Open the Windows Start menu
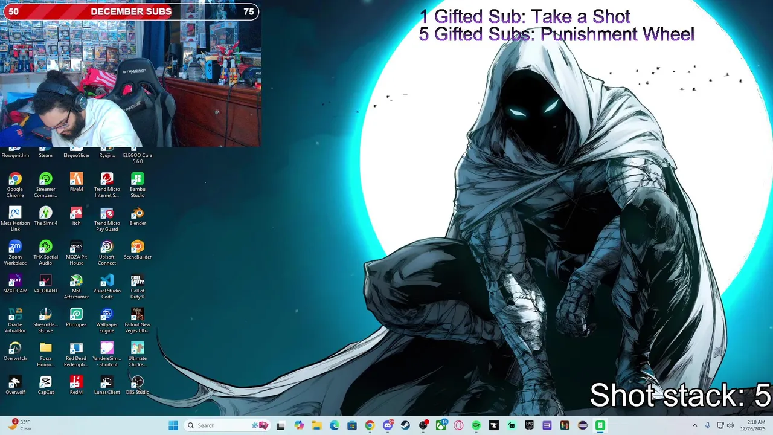 pyautogui.click(x=173, y=425)
